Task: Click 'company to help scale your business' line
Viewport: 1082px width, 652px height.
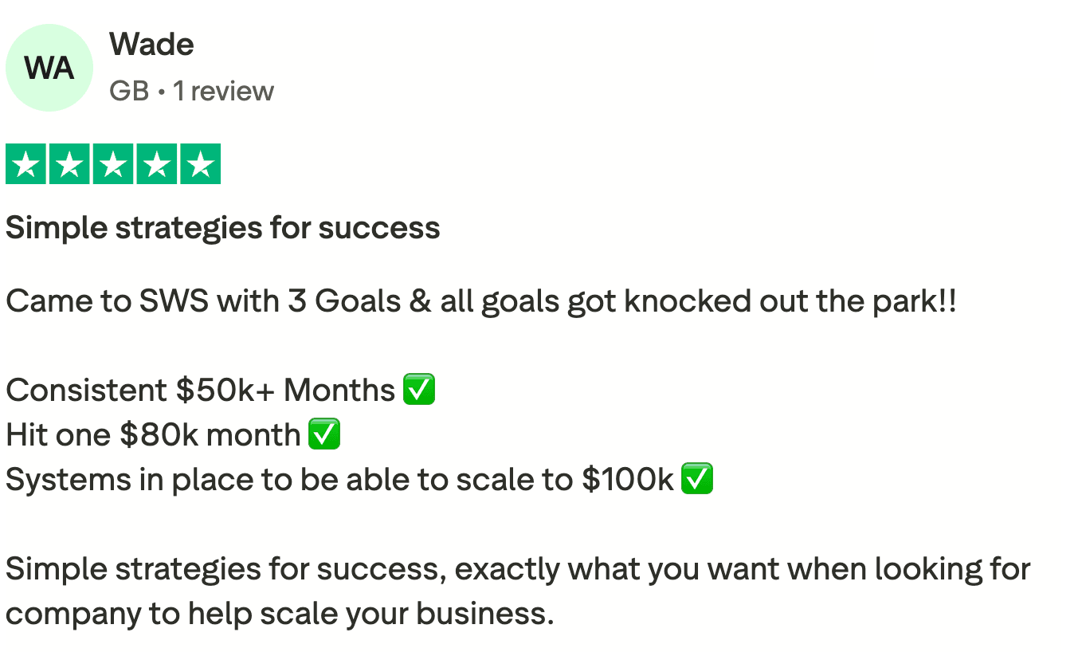Action: point(280,615)
